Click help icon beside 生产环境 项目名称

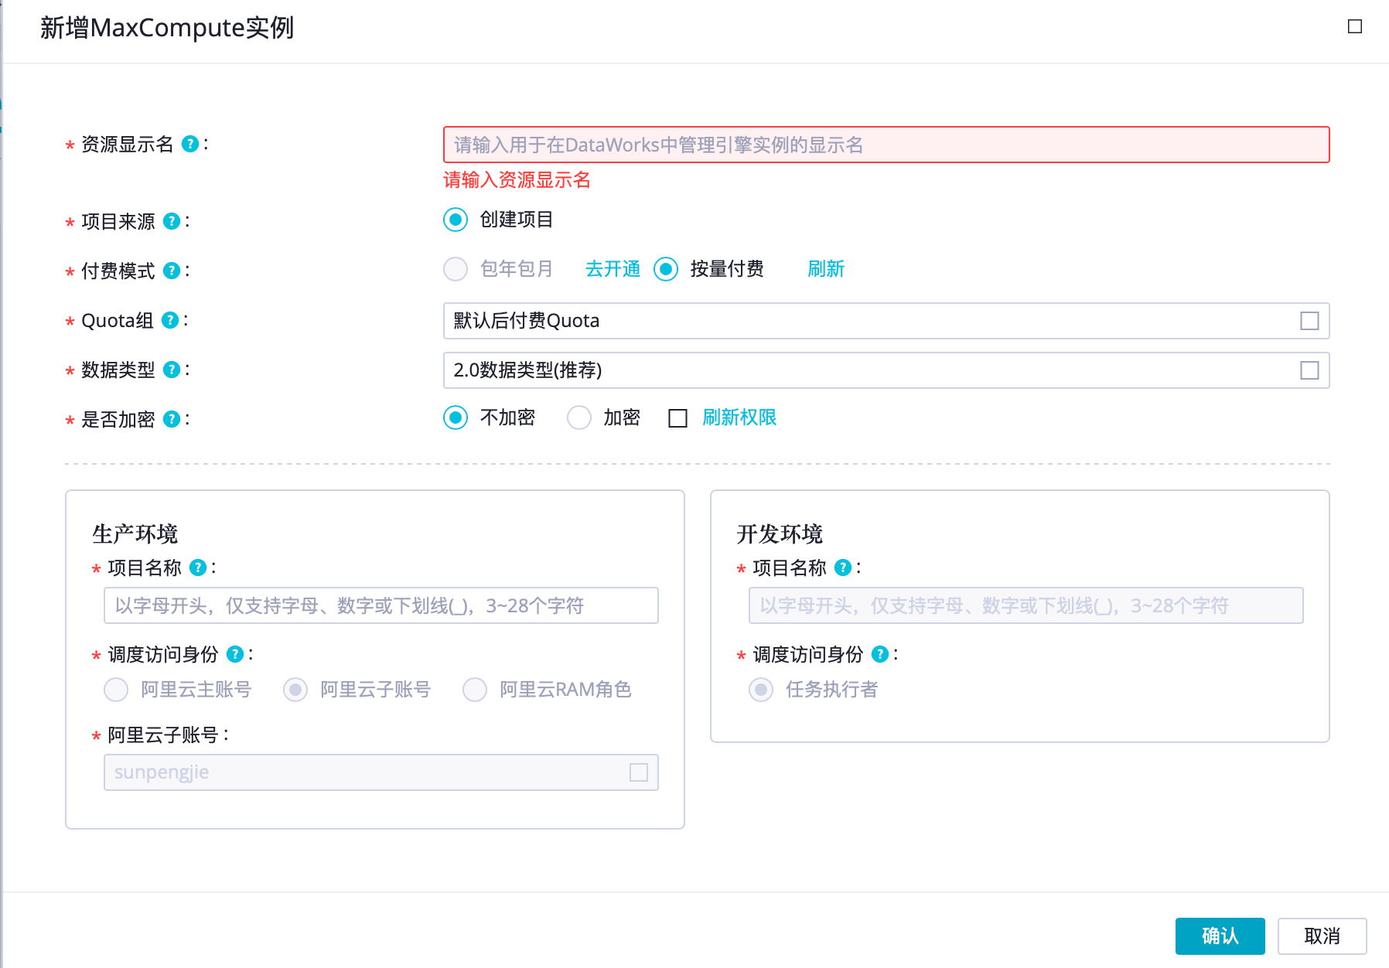pyautogui.click(x=198, y=568)
